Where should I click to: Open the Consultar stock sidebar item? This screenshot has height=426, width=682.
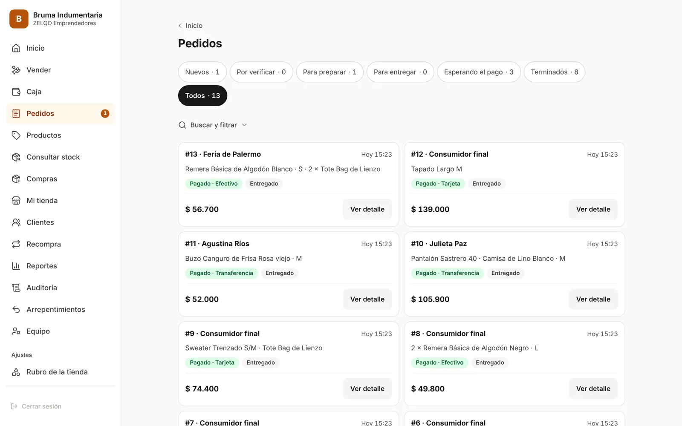tap(61, 157)
